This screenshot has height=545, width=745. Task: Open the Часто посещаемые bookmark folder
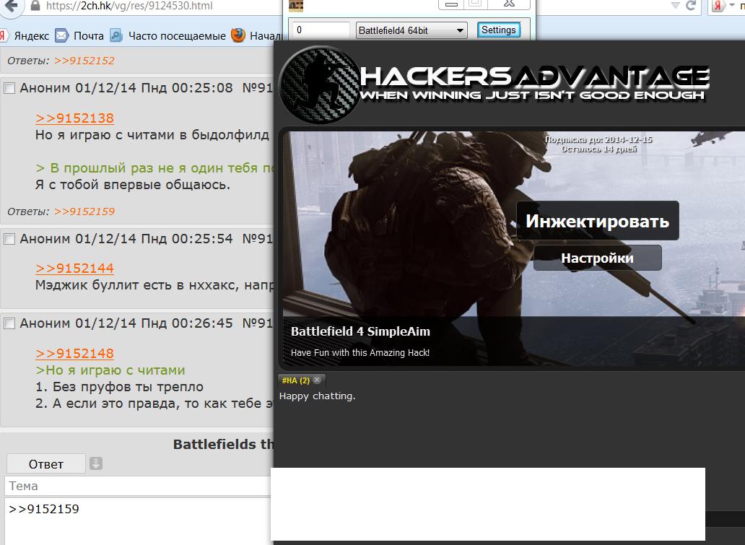[168, 35]
